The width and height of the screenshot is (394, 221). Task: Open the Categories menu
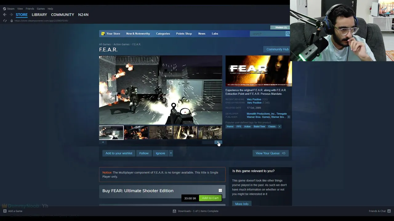tap(163, 33)
